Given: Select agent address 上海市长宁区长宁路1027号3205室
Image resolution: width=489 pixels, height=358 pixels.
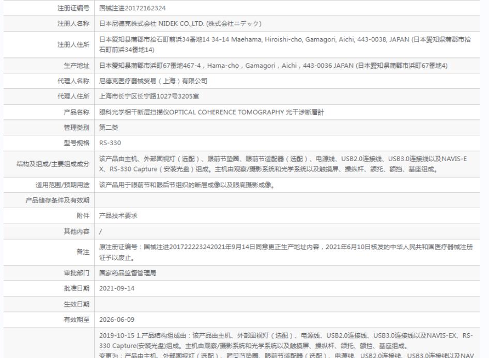Looking at the screenshot, I should [x=149, y=96].
